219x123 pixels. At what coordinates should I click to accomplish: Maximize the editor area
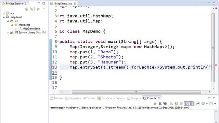coord(214,3)
